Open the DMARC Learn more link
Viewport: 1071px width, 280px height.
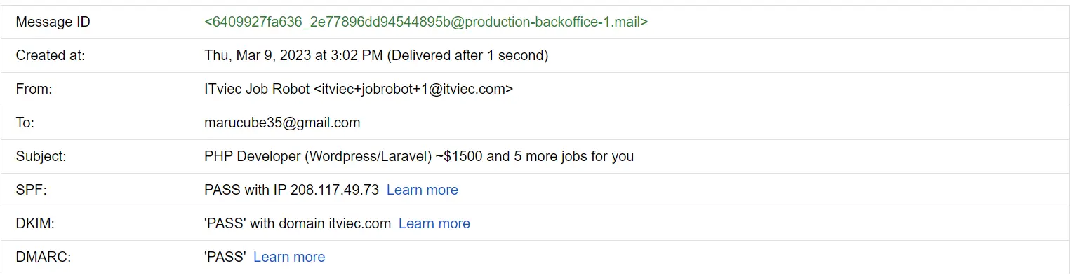(288, 257)
